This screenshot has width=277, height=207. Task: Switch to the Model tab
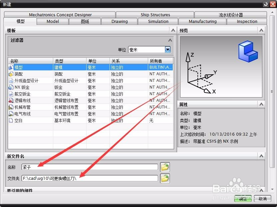click(53, 22)
